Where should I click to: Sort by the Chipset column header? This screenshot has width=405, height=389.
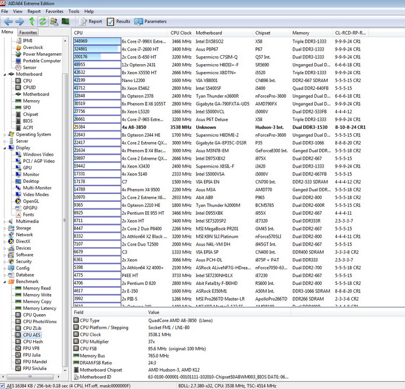coord(272,33)
